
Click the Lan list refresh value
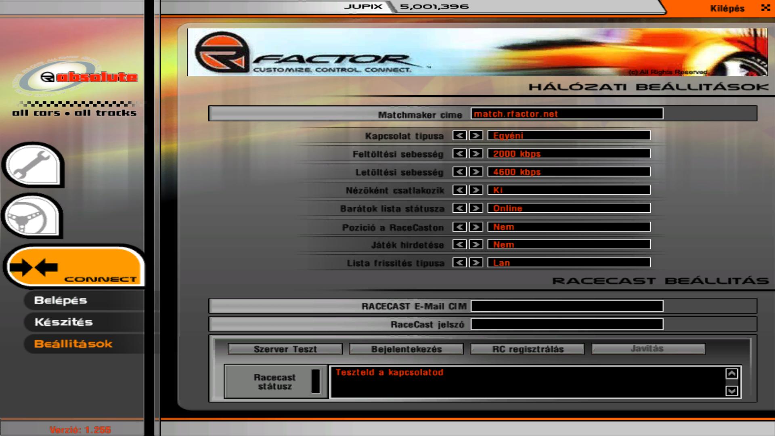[x=569, y=262]
